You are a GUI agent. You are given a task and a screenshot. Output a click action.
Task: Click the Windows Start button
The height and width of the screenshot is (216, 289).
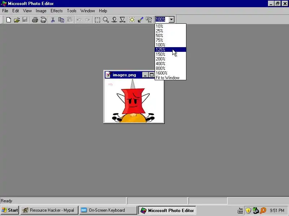coord(10,210)
